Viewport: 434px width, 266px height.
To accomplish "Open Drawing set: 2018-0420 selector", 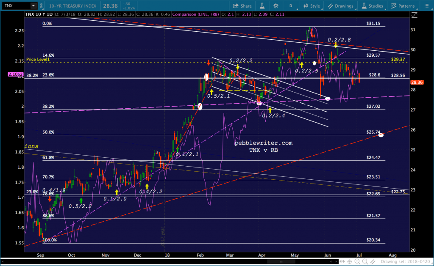I will (405, 261).
